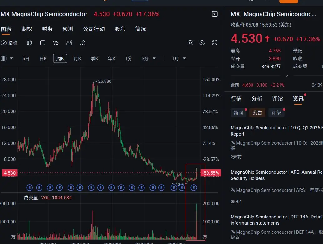Viewport: 323px width, 244px height.
Task: Filter by 公告 announcements chip
Action: coord(257,112)
